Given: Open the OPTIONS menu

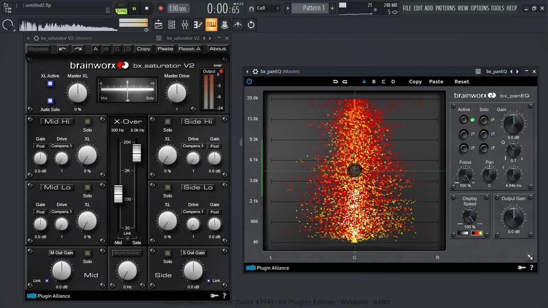Looking at the screenshot, I should point(480,8).
